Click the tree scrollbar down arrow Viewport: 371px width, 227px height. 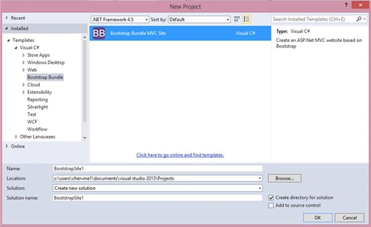pyautogui.click(x=84, y=138)
